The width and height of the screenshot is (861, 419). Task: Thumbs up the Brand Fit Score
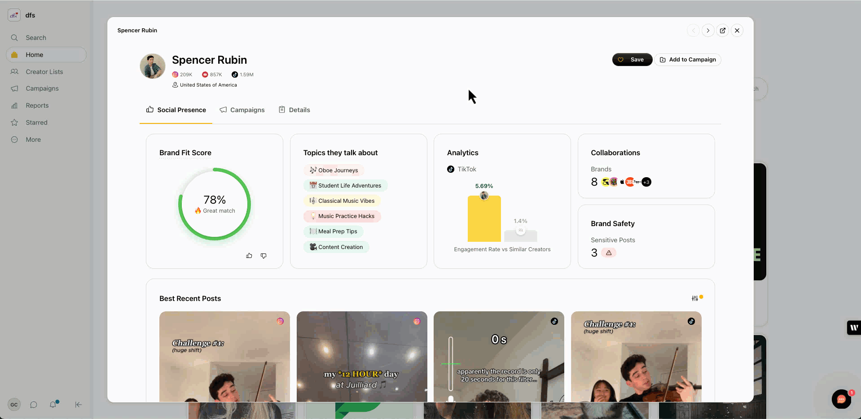click(249, 256)
